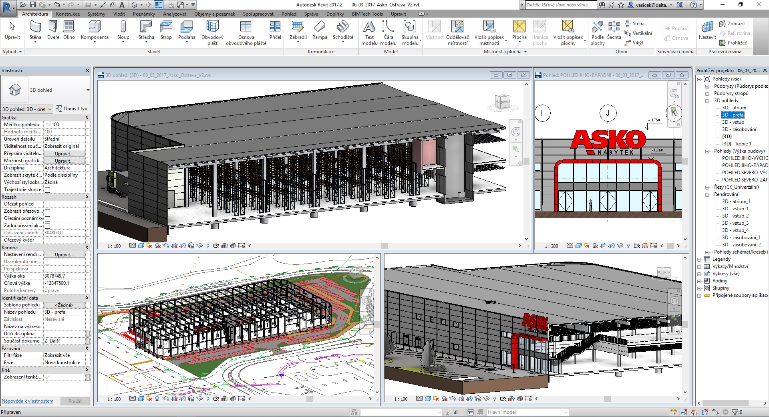The width and height of the screenshot is (769, 417).
Task: Open the 3D - atrium view in browser
Action: (x=734, y=108)
